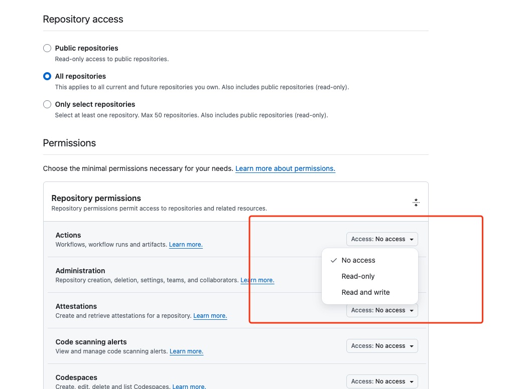
Task: Open Code scanning alerts Learn more link
Action: [186, 351]
